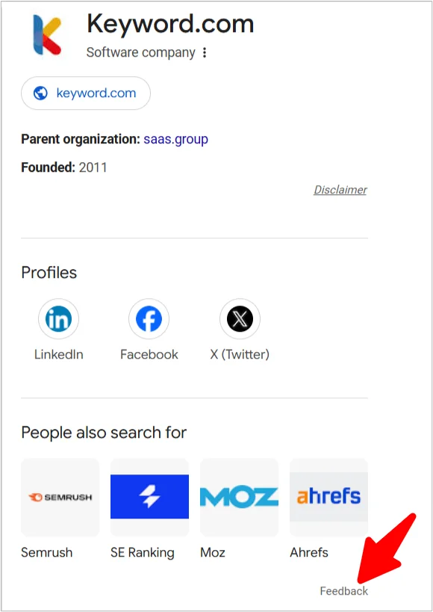
Task: Click the Ahrefs thumbnail card
Action: (x=328, y=497)
